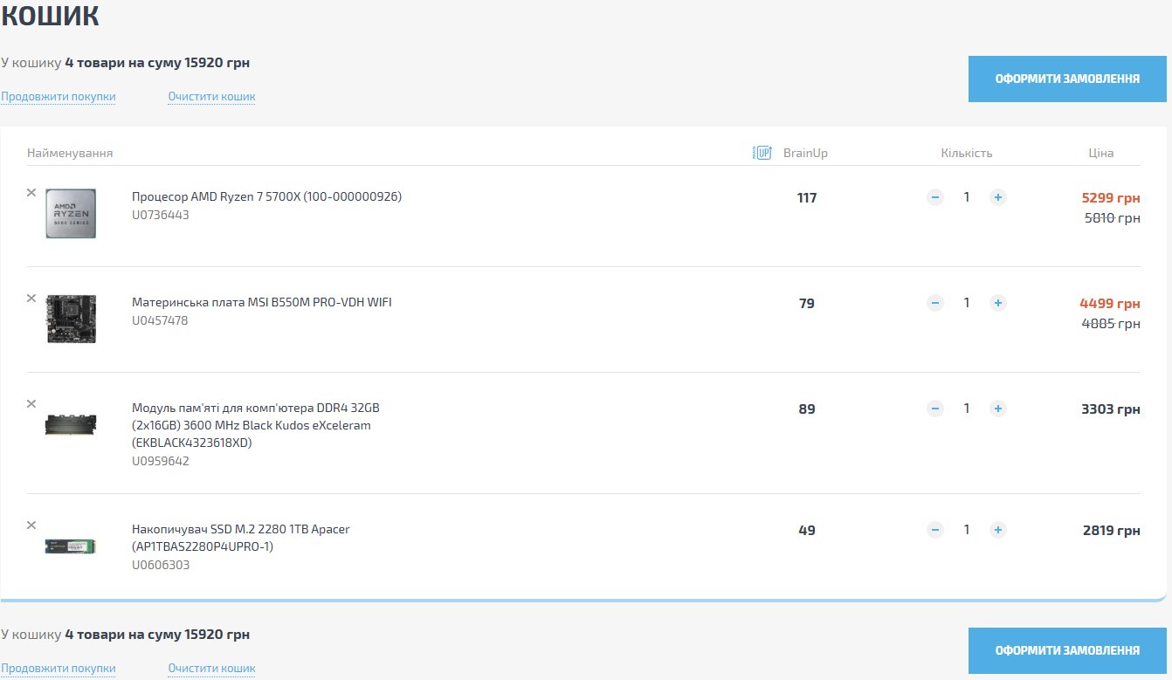Open MSI motherboard product thumbnail
The image size is (1172, 680).
71,319
